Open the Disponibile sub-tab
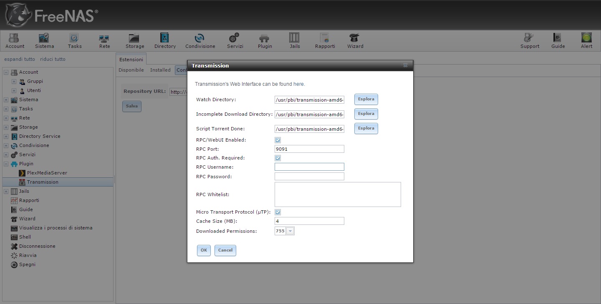Image resolution: width=601 pixels, height=304 pixels. click(131, 70)
